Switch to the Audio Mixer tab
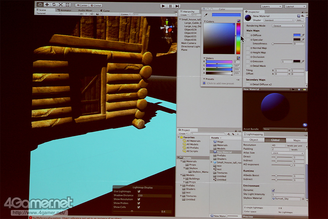Image resolution: width=328 pixels, height=219 pixels. coord(85,10)
